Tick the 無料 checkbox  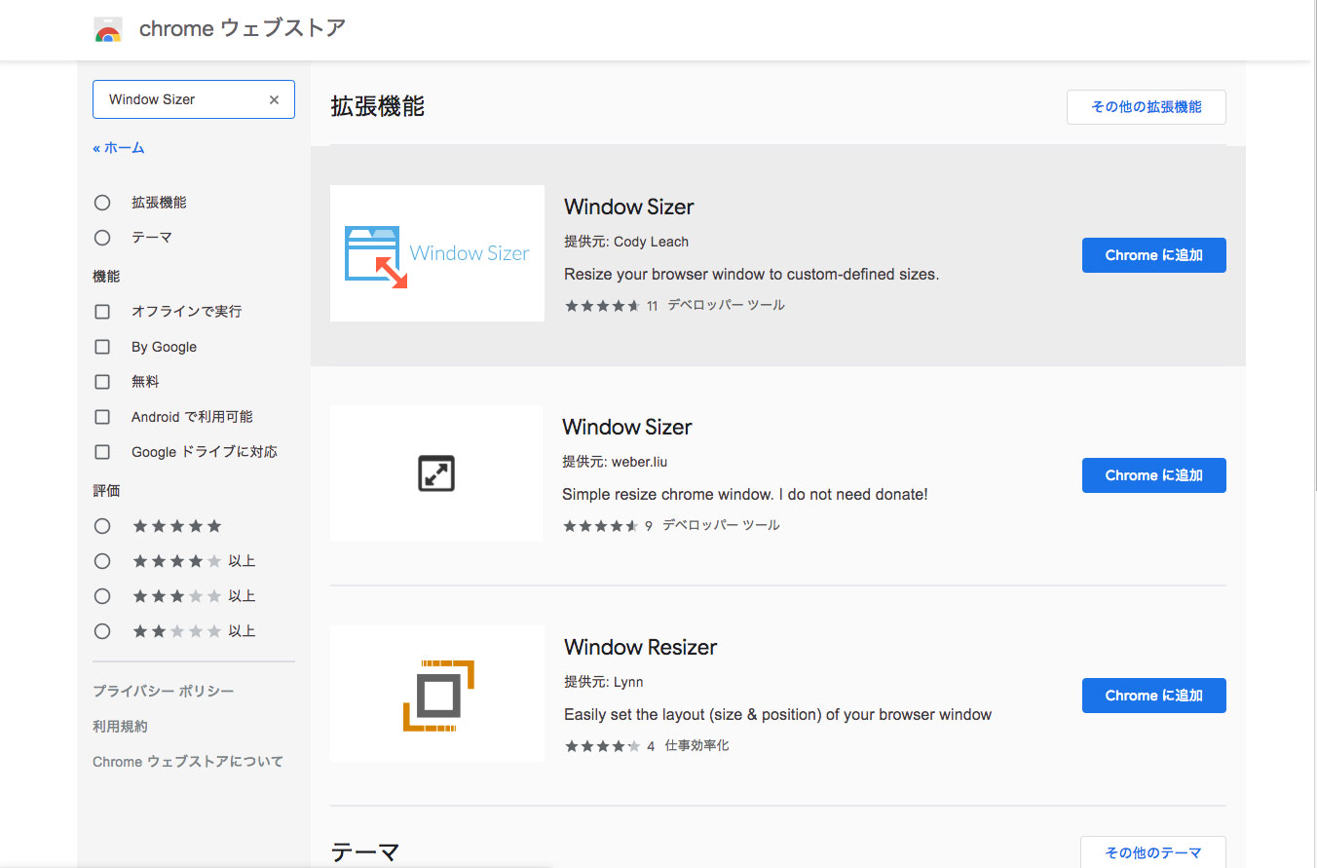(102, 382)
